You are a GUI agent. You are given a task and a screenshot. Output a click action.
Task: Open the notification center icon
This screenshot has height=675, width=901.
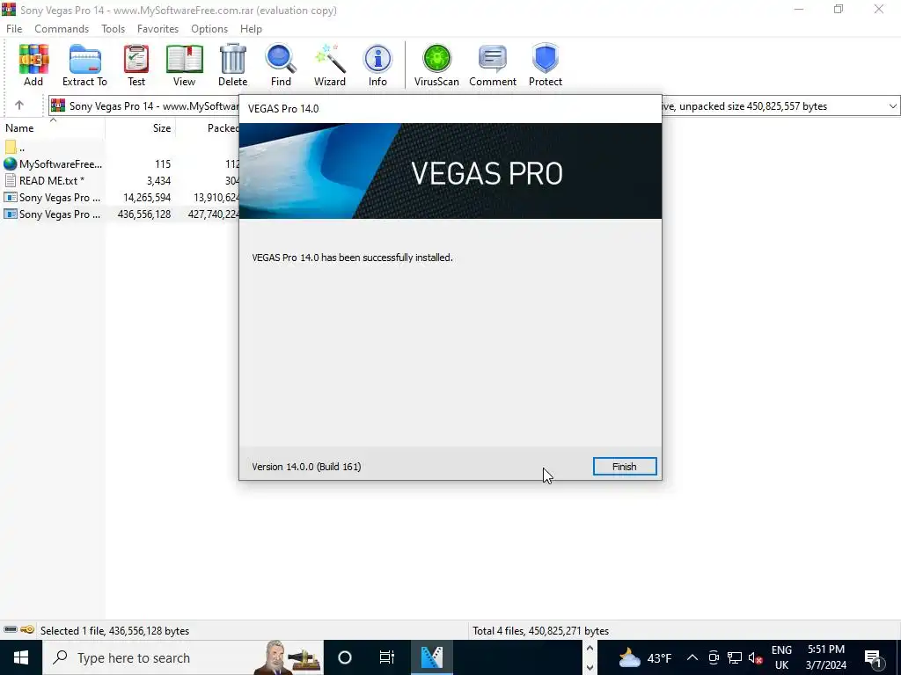pyautogui.click(x=873, y=657)
